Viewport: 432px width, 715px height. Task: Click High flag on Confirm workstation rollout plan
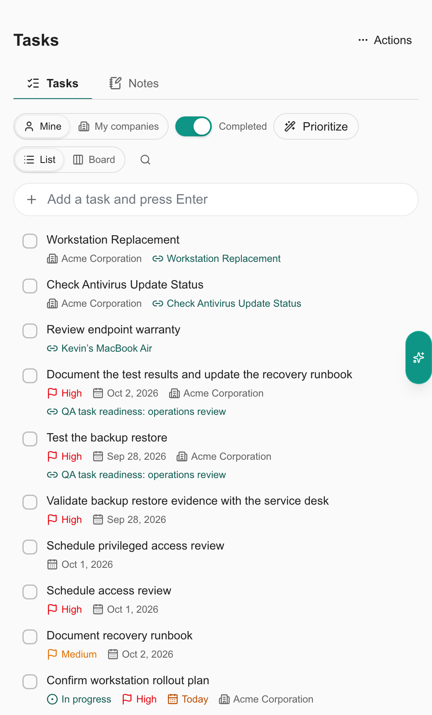[139, 699]
